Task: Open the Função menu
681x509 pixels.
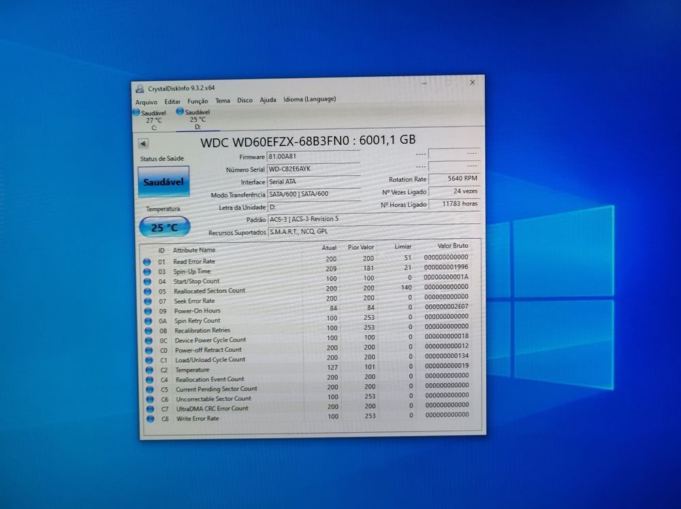Action: coord(197,101)
